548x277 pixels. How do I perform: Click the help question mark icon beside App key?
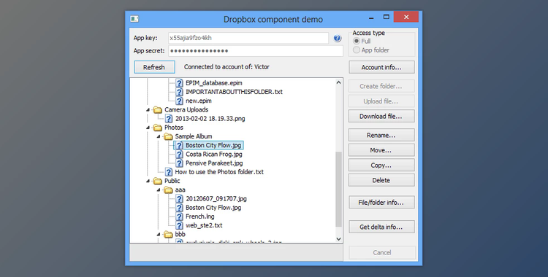tap(338, 38)
